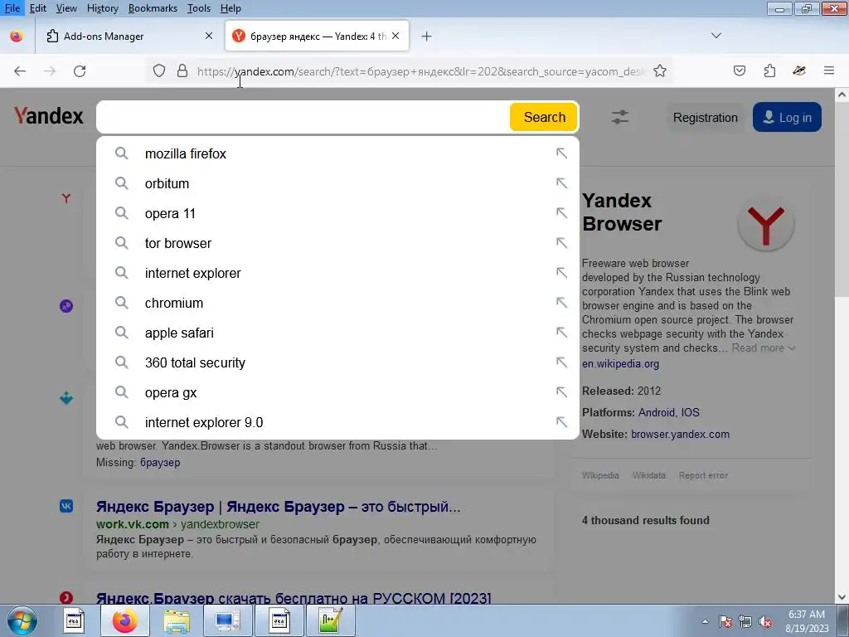
Task: Click the Wikidata source link
Action: point(648,475)
